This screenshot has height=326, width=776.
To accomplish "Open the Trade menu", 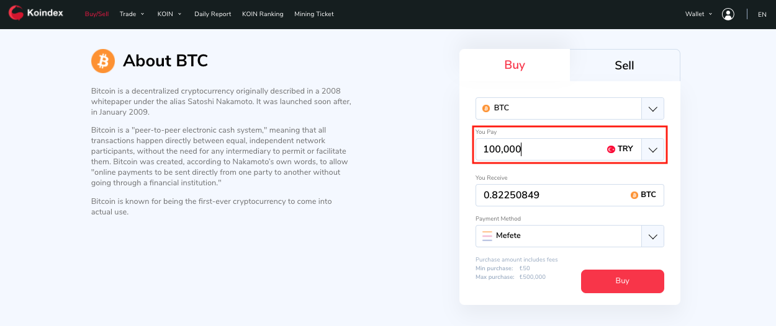I will 132,14.
